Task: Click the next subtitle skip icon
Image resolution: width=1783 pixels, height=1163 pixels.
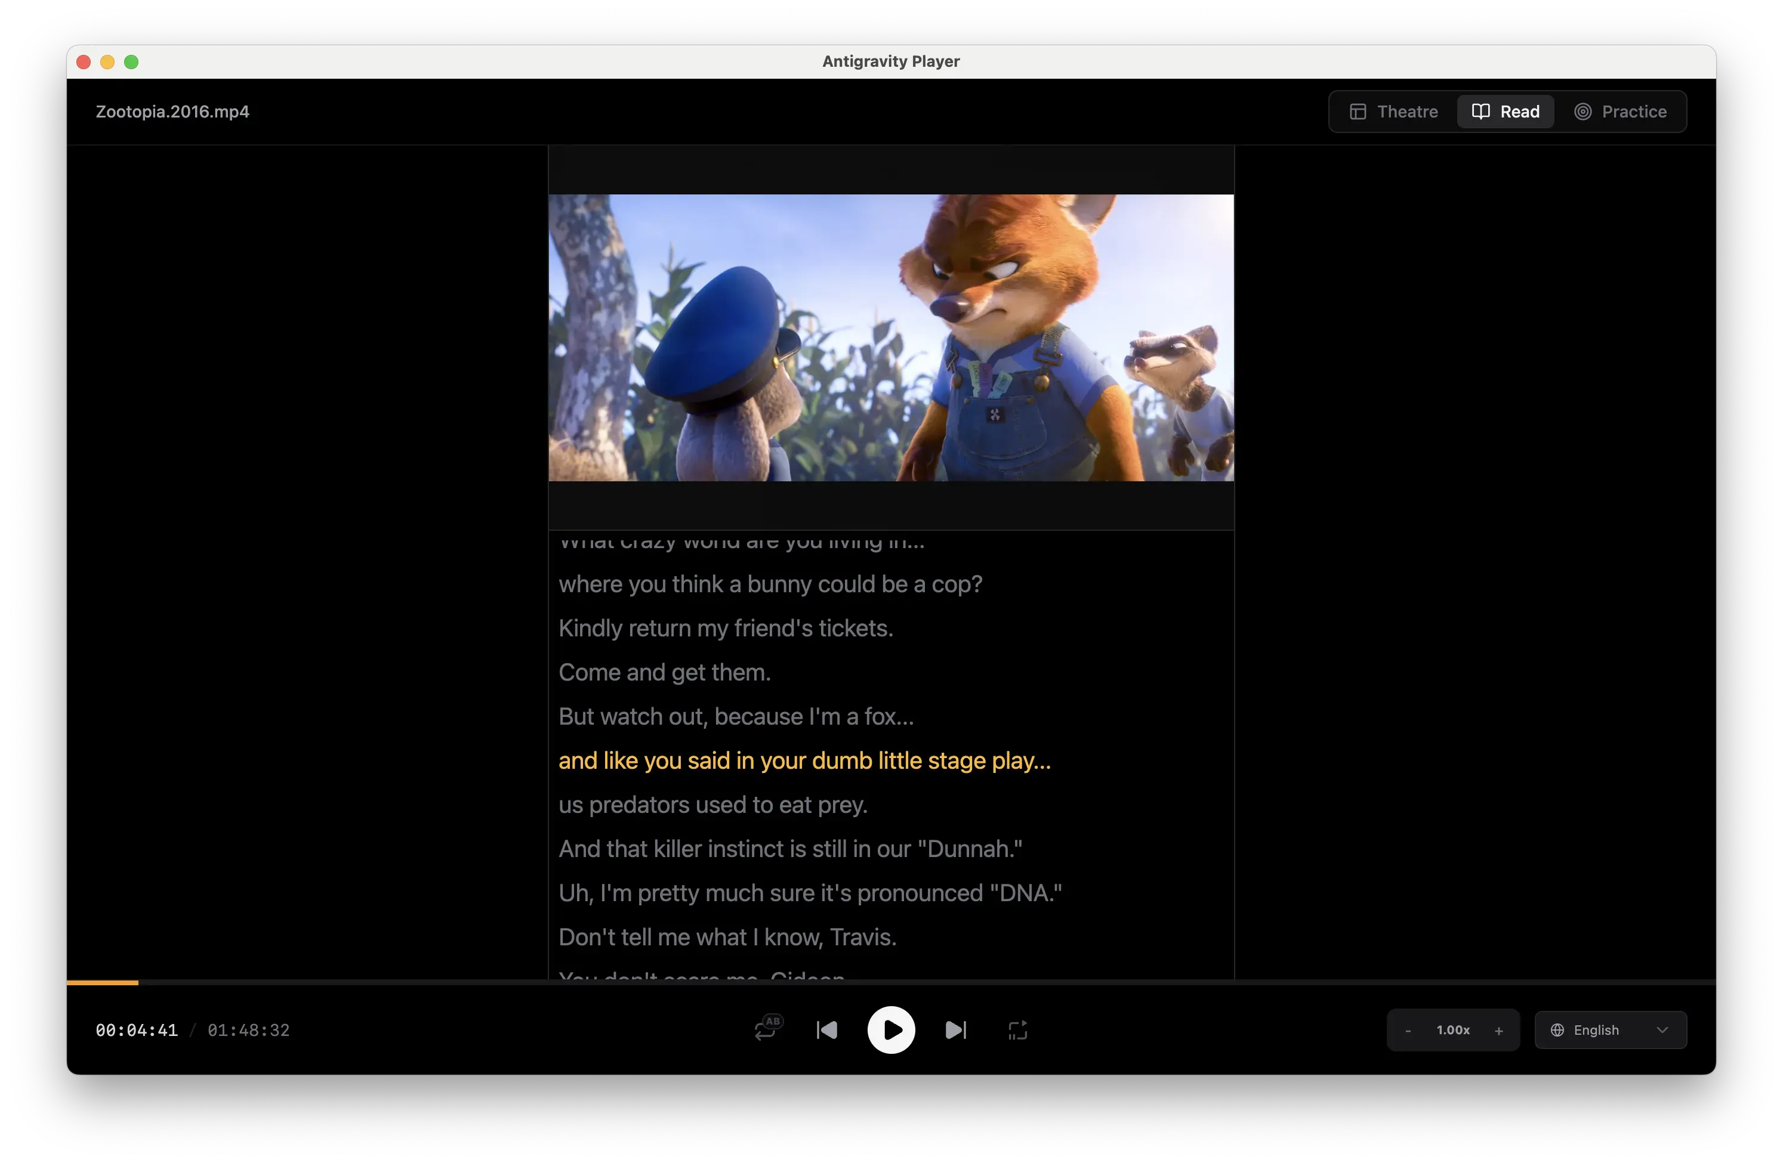Action: point(955,1029)
